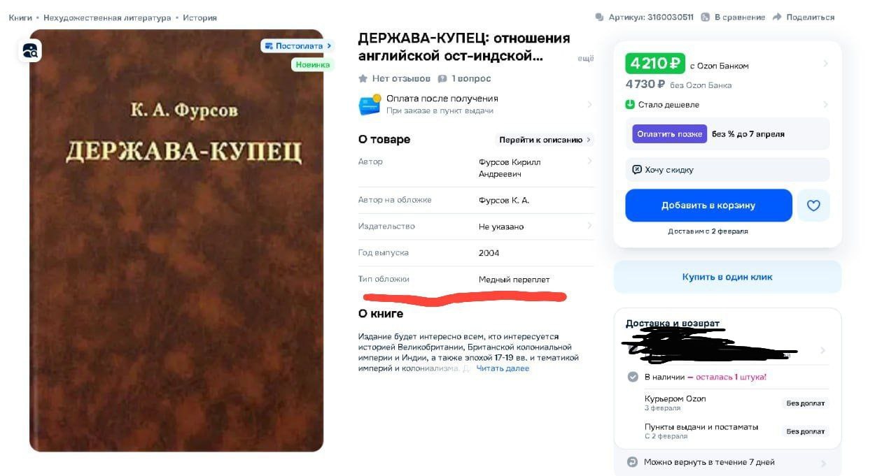This screenshot has height=476, width=896.
Task: Open the Держава-купец book cover image
Action: click(x=176, y=240)
